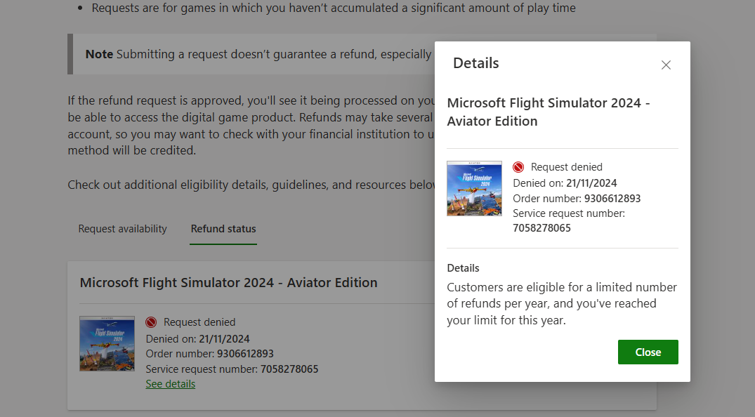Screen dimensions: 755x417
Task: Open the See details link
Action: [171, 384]
